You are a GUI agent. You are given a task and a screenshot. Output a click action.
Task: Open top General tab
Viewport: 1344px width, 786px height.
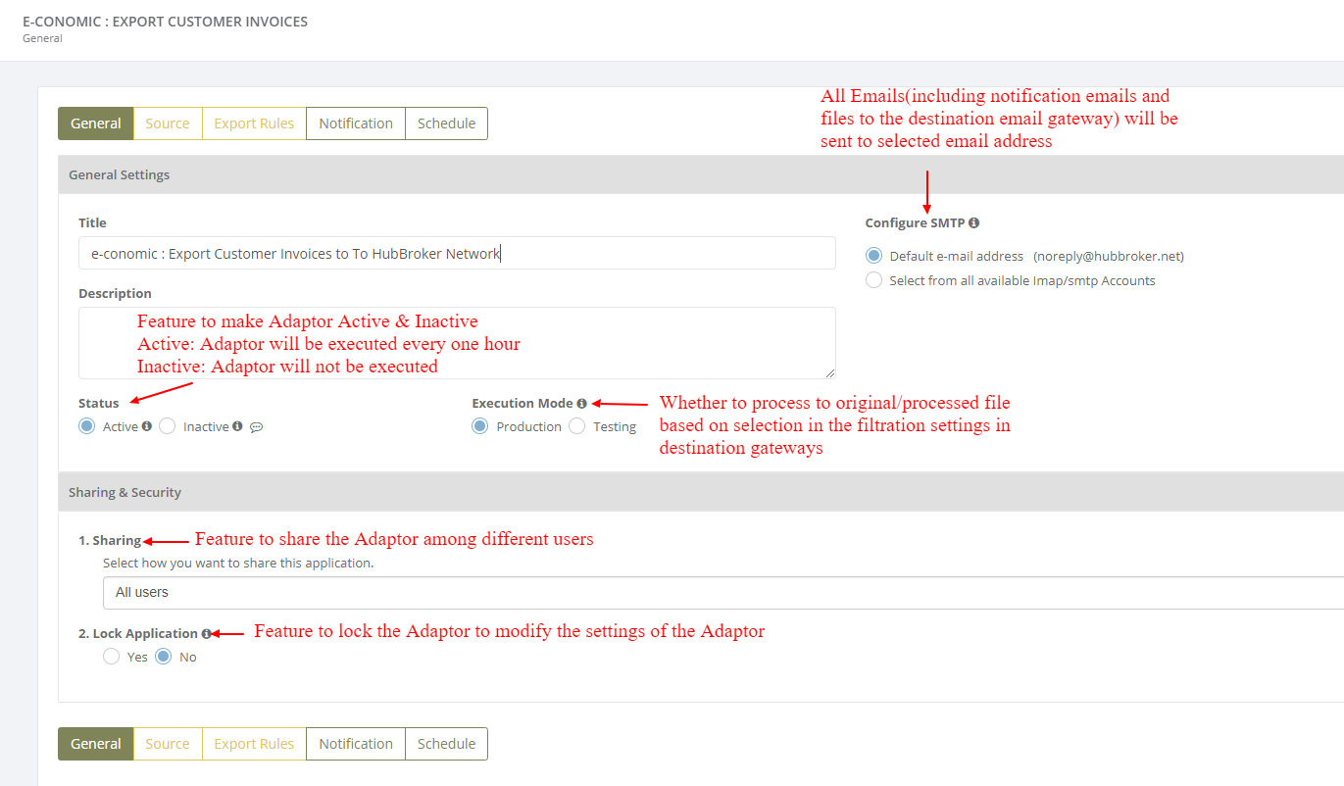pyautogui.click(x=96, y=123)
